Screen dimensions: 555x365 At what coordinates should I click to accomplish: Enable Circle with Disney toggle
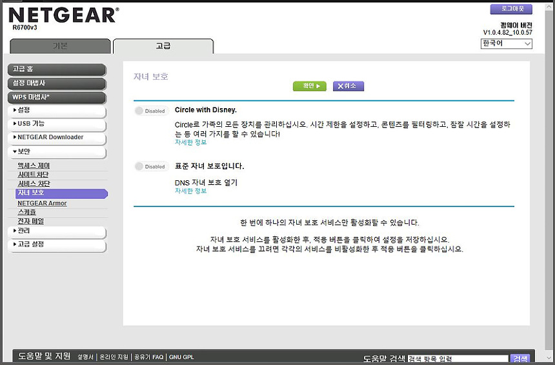[152, 111]
